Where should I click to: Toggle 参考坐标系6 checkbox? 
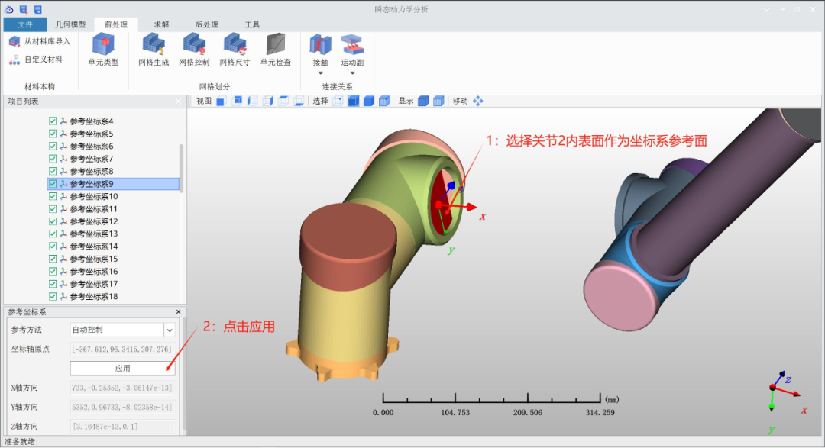53,147
